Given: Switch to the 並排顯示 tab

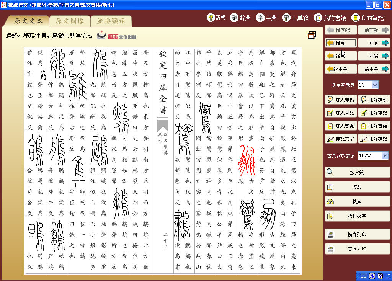Looking at the screenshot, I should [x=111, y=21].
